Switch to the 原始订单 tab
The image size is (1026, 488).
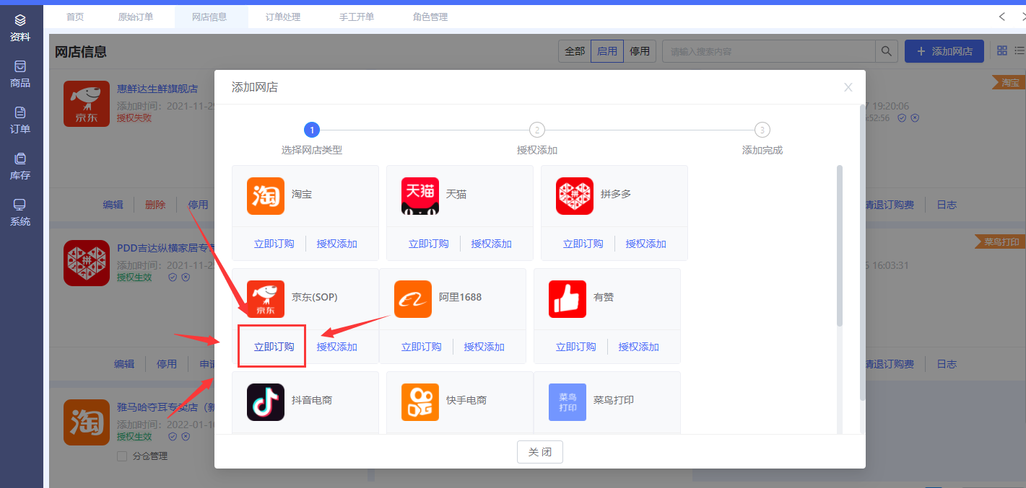pyautogui.click(x=136, y=17)
